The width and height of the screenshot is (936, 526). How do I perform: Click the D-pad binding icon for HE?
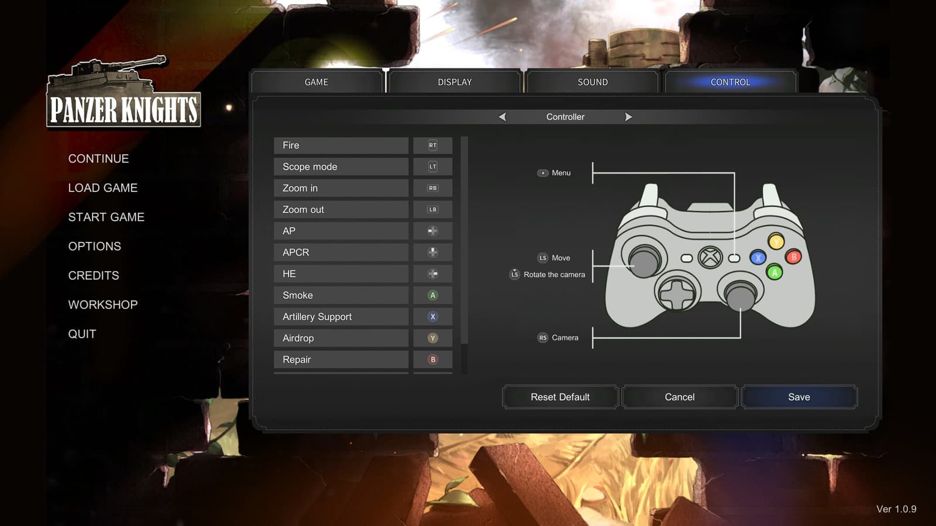coord(432,274)
